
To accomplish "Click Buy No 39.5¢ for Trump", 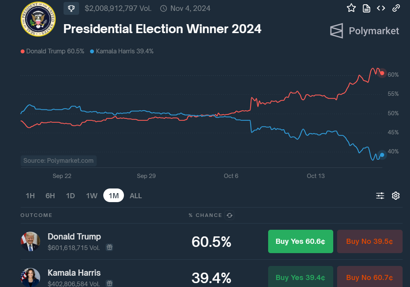I will point(369,241).
